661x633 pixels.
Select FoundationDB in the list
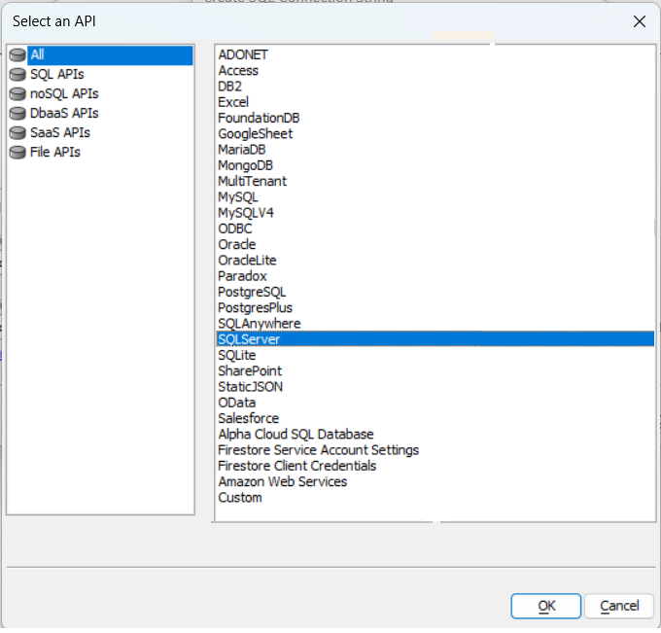(259, 118)
